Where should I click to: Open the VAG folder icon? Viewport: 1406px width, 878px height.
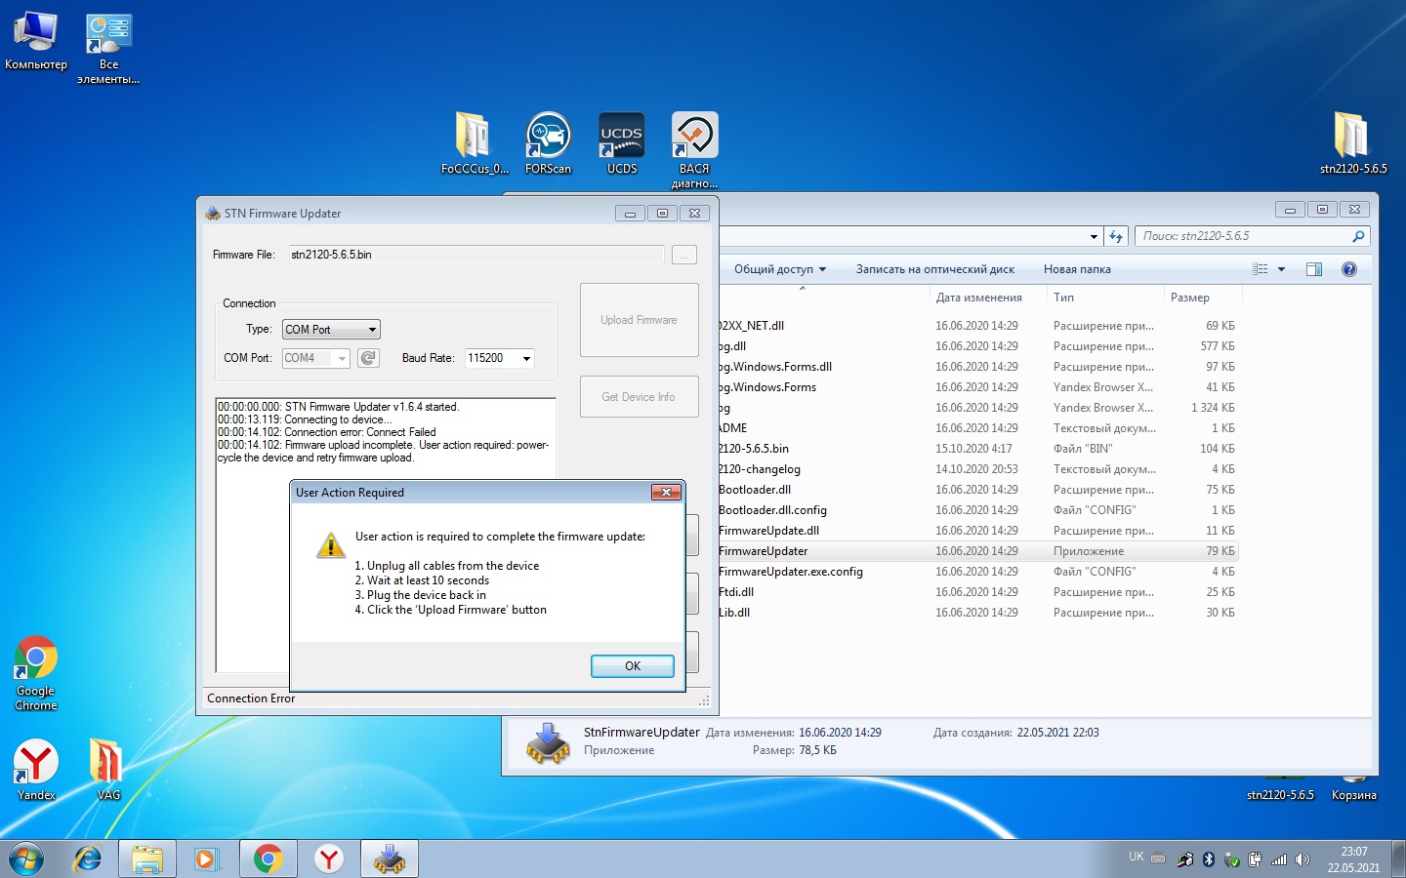(107, 762)
